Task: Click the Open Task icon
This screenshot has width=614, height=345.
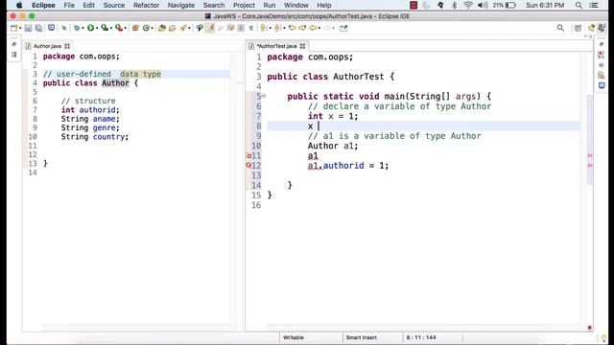Action: [173, 28]
